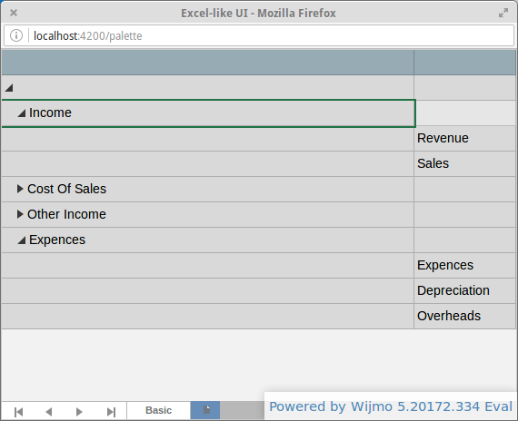The image size is (518, 421).
Task: Maximize the Firefox window icon
Action: point(503,13)
